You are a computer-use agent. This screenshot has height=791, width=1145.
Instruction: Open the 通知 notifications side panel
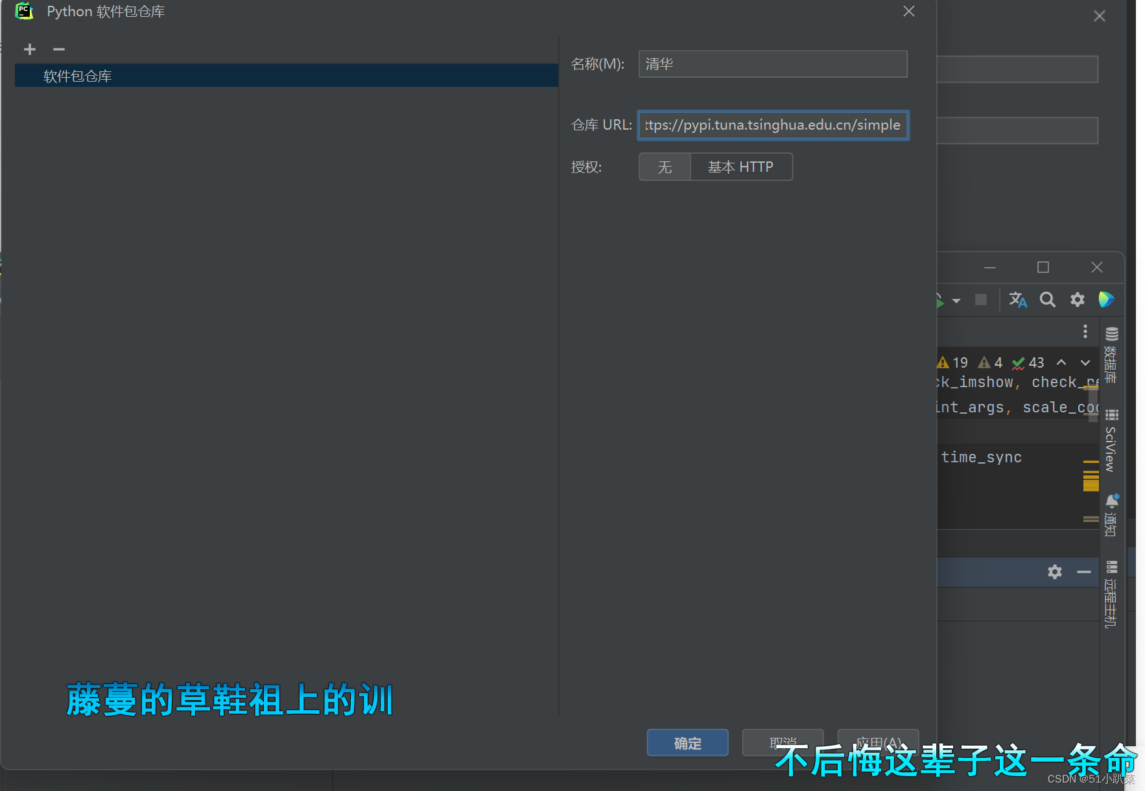tap(1111, 515)
